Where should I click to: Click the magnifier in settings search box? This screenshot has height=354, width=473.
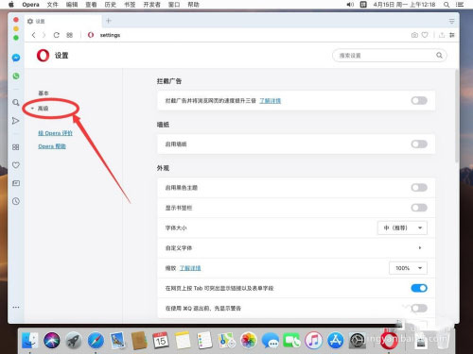pyautogui.click(x=439, y=56)
